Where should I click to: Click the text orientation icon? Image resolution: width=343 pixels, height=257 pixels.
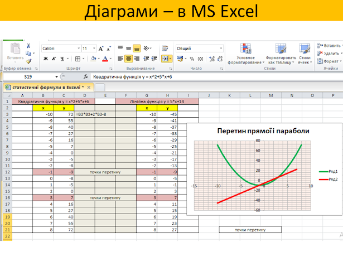tap(147, 48)
